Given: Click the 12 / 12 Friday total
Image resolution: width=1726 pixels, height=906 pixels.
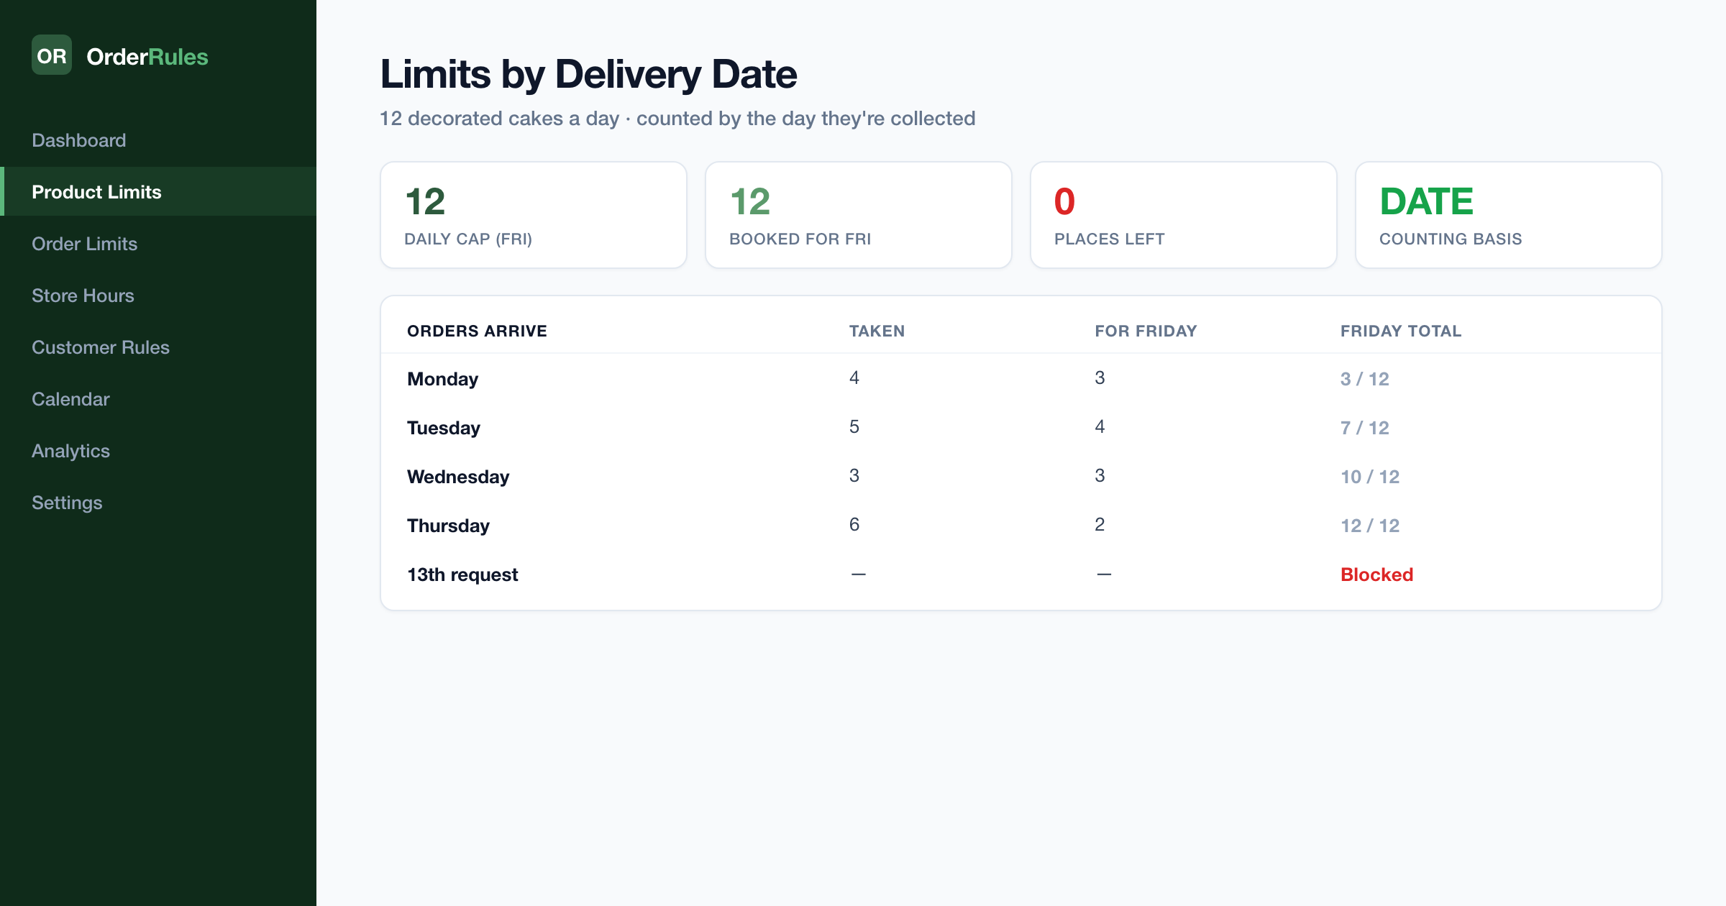Looking at the screenshot, I should click(x=1370, y=526).
